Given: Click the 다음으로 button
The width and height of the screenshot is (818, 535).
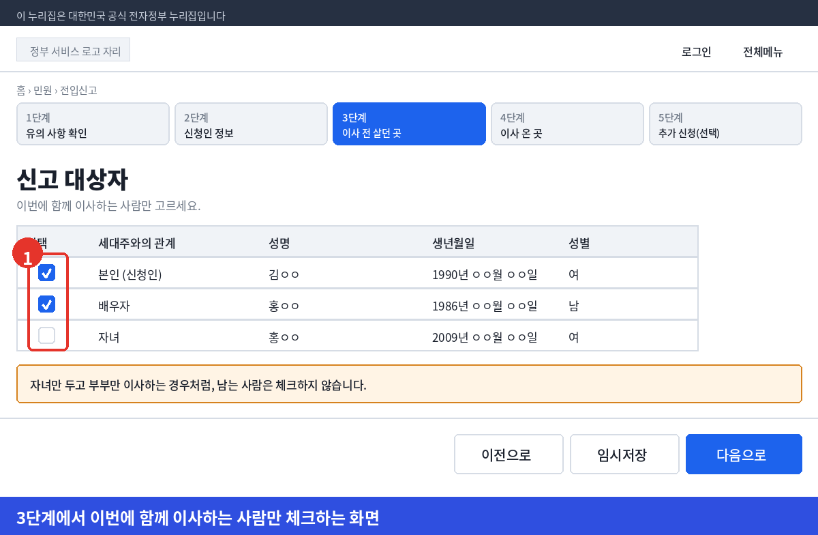Looking at the screenshot, I should coord(744,454).
